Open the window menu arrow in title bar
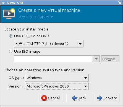123x107 pixels. coord(3,3)
